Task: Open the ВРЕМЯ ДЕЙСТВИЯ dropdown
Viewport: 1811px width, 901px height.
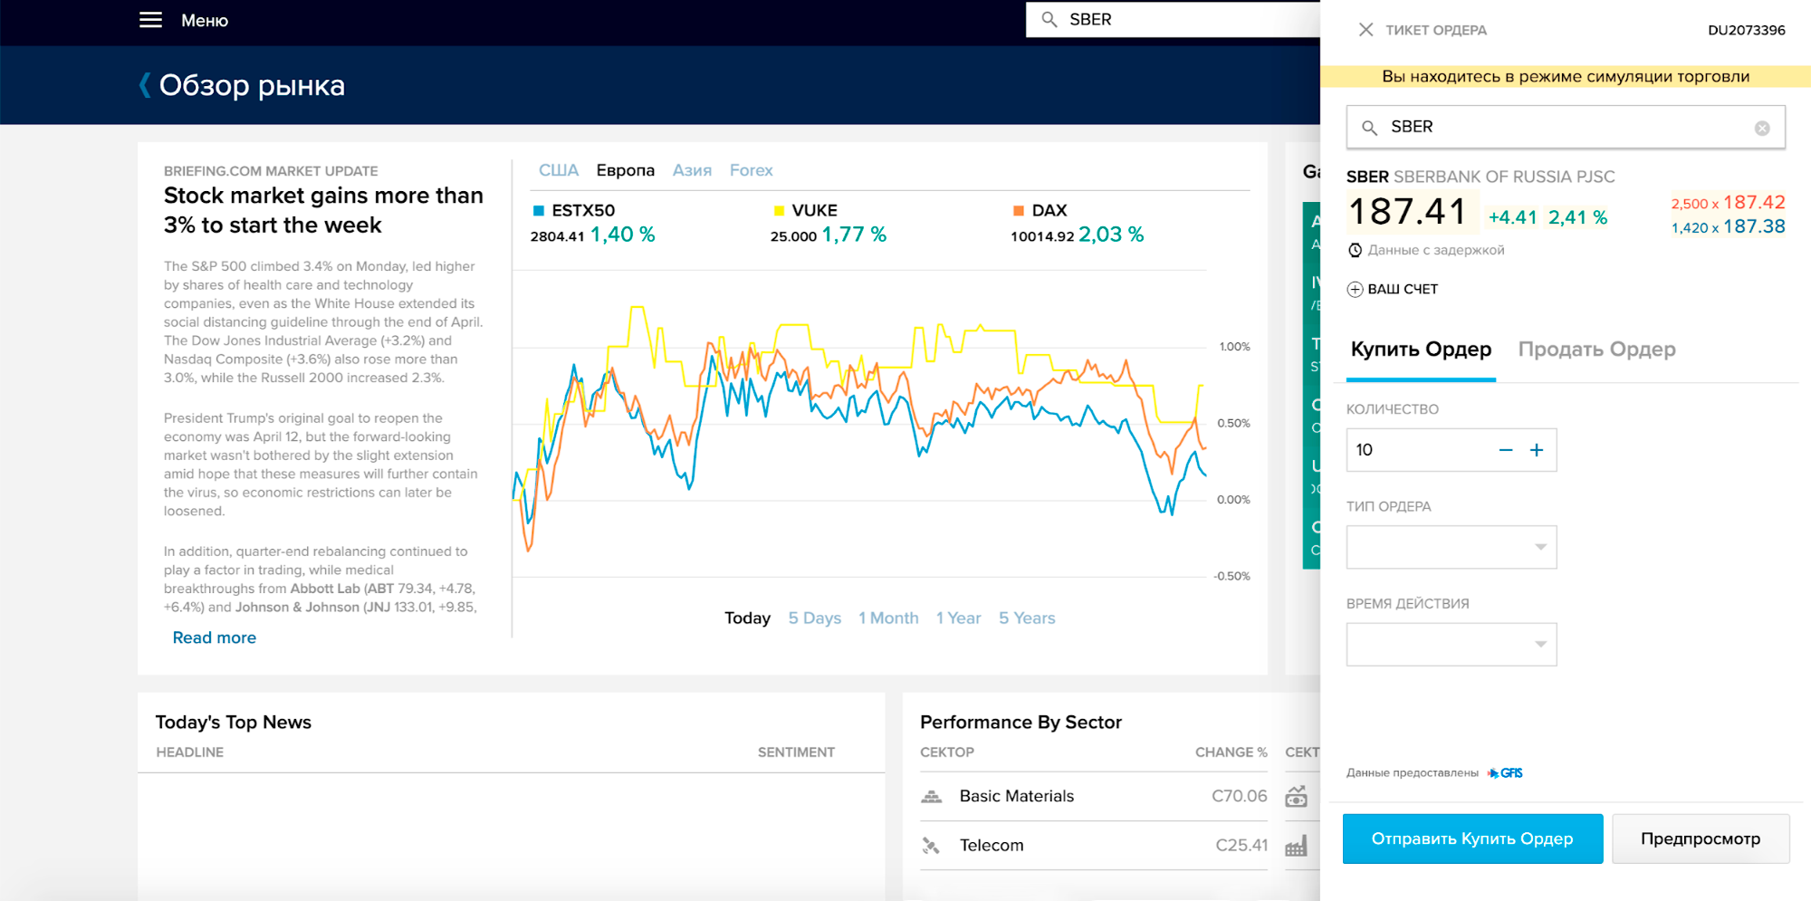Action: coord(1452,644)
